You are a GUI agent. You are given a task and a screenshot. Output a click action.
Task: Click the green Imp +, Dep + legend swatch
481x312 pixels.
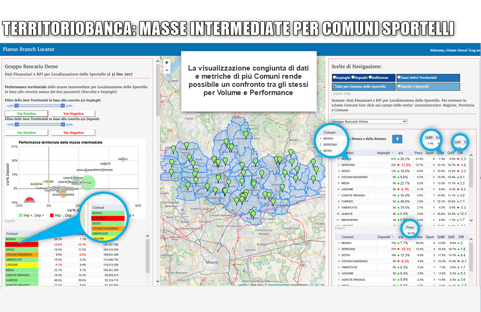(x=21, y=215)
